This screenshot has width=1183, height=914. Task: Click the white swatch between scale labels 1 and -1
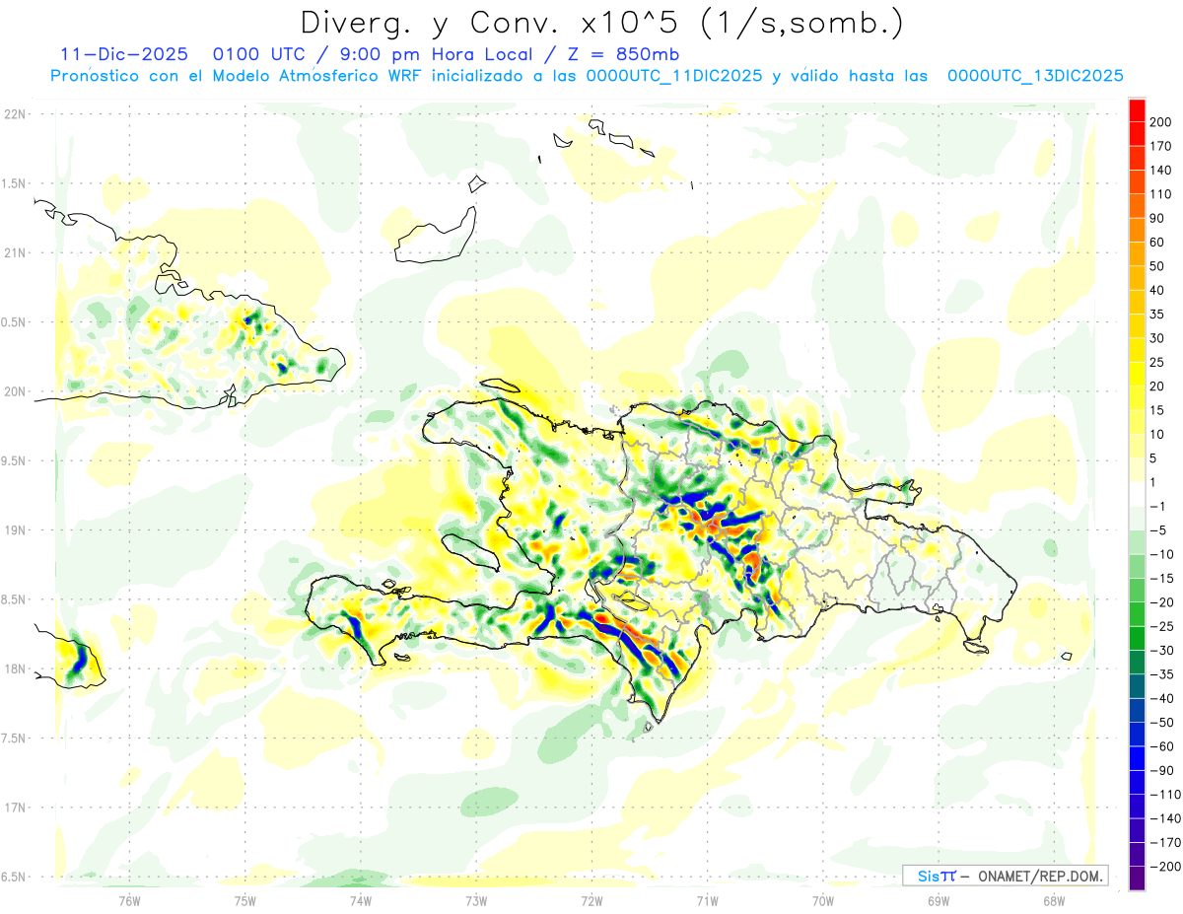tap(1137, 494)
